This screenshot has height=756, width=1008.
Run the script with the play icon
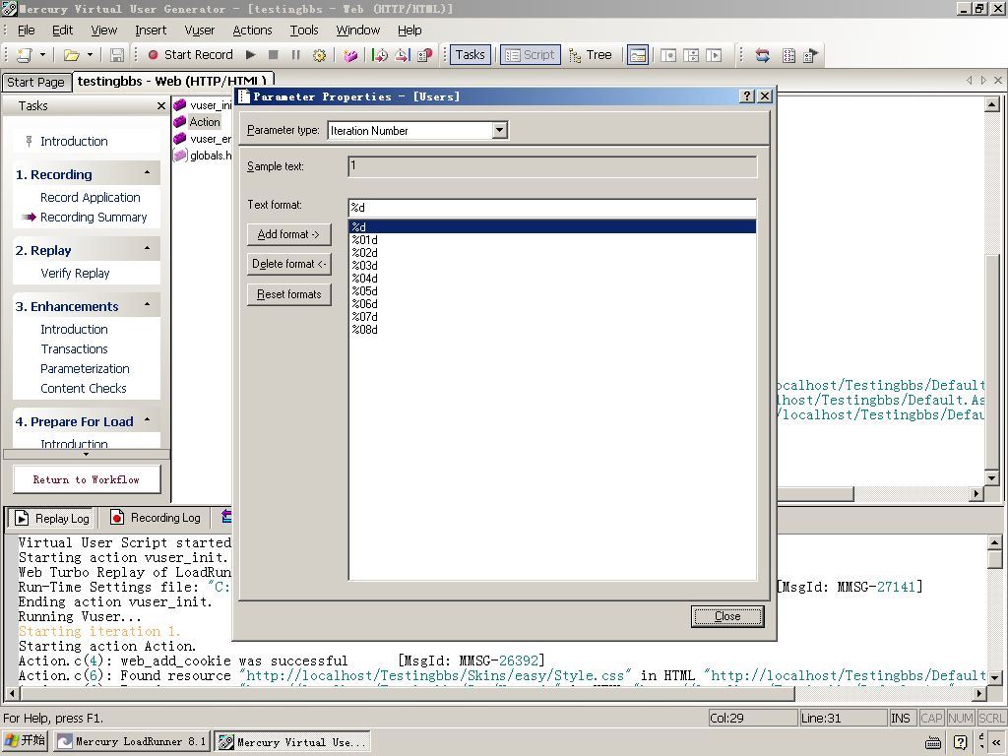[x=251, y=55]
